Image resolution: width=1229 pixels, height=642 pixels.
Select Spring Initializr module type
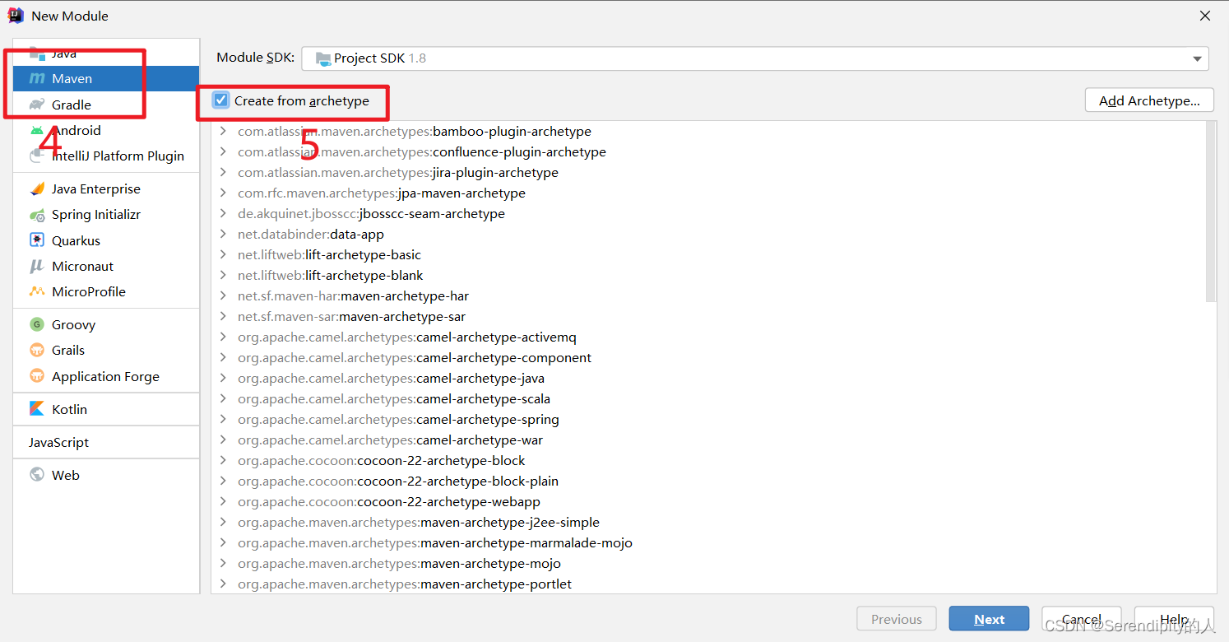tap(106, 215)
